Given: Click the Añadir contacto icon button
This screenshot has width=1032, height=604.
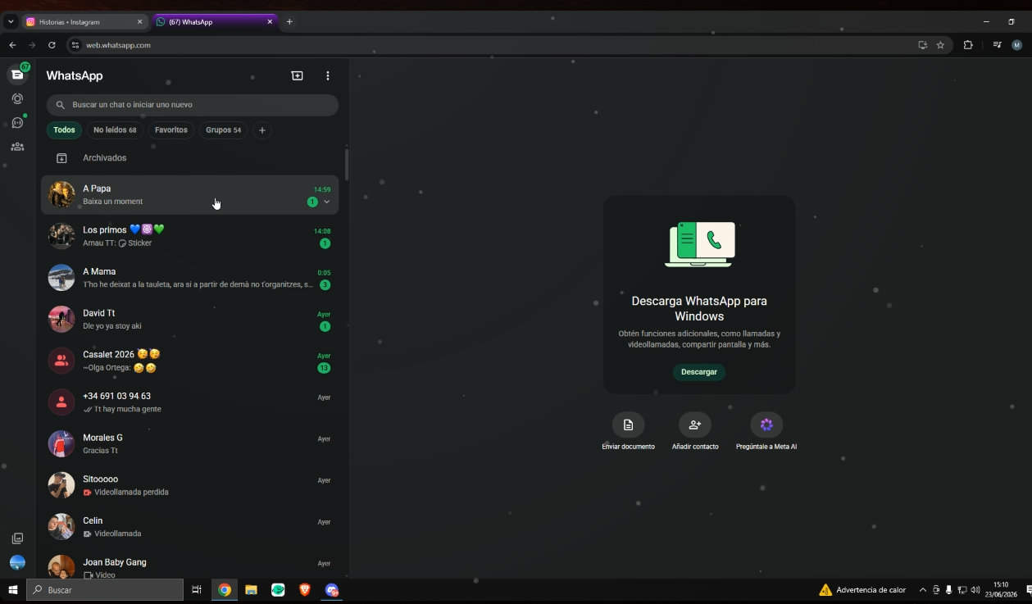Looking at the screenshot, I should click(x=695, y=425).
